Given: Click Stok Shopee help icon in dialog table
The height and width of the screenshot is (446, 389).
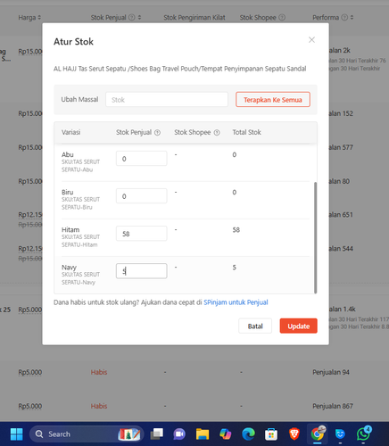Looking at the screenshot, I should pyautogui.click(x=217, y=133).
